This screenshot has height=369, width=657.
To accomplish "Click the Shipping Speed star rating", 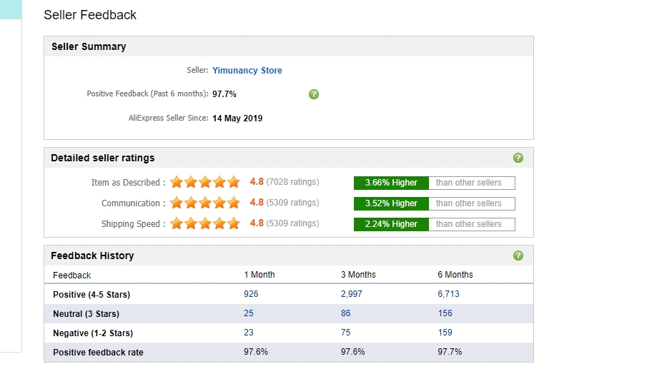I will coord(205,224).
